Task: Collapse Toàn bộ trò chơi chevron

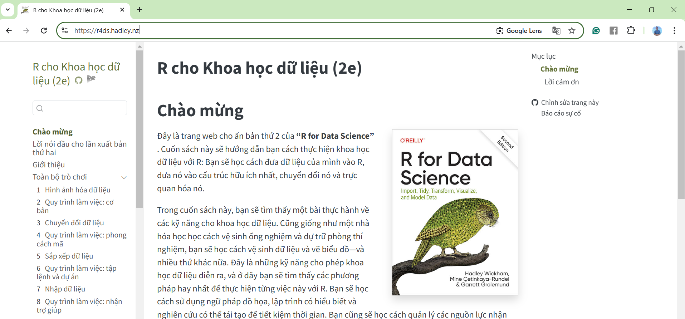Action: coord(124,177)
